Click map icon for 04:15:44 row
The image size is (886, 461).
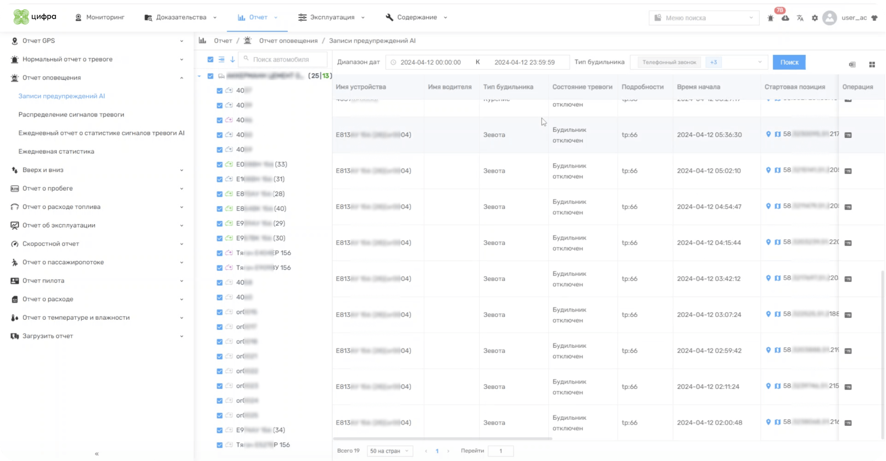[778, 242]
